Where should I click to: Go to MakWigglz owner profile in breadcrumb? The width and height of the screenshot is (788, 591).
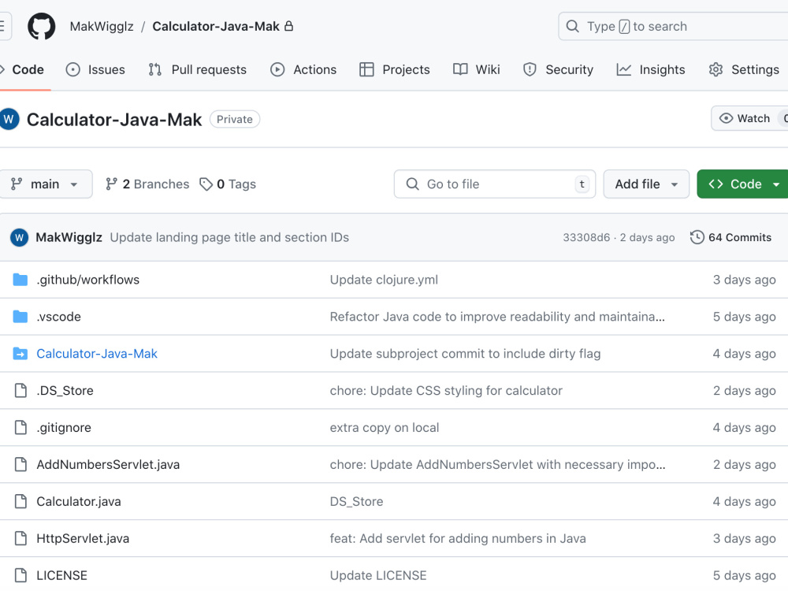pos(102,26)
